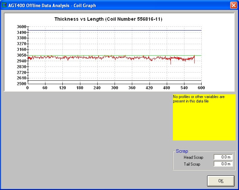Click the y-axis label 3050
The height and width of the screenshot is (190, 239).
[x=21, y=55]
